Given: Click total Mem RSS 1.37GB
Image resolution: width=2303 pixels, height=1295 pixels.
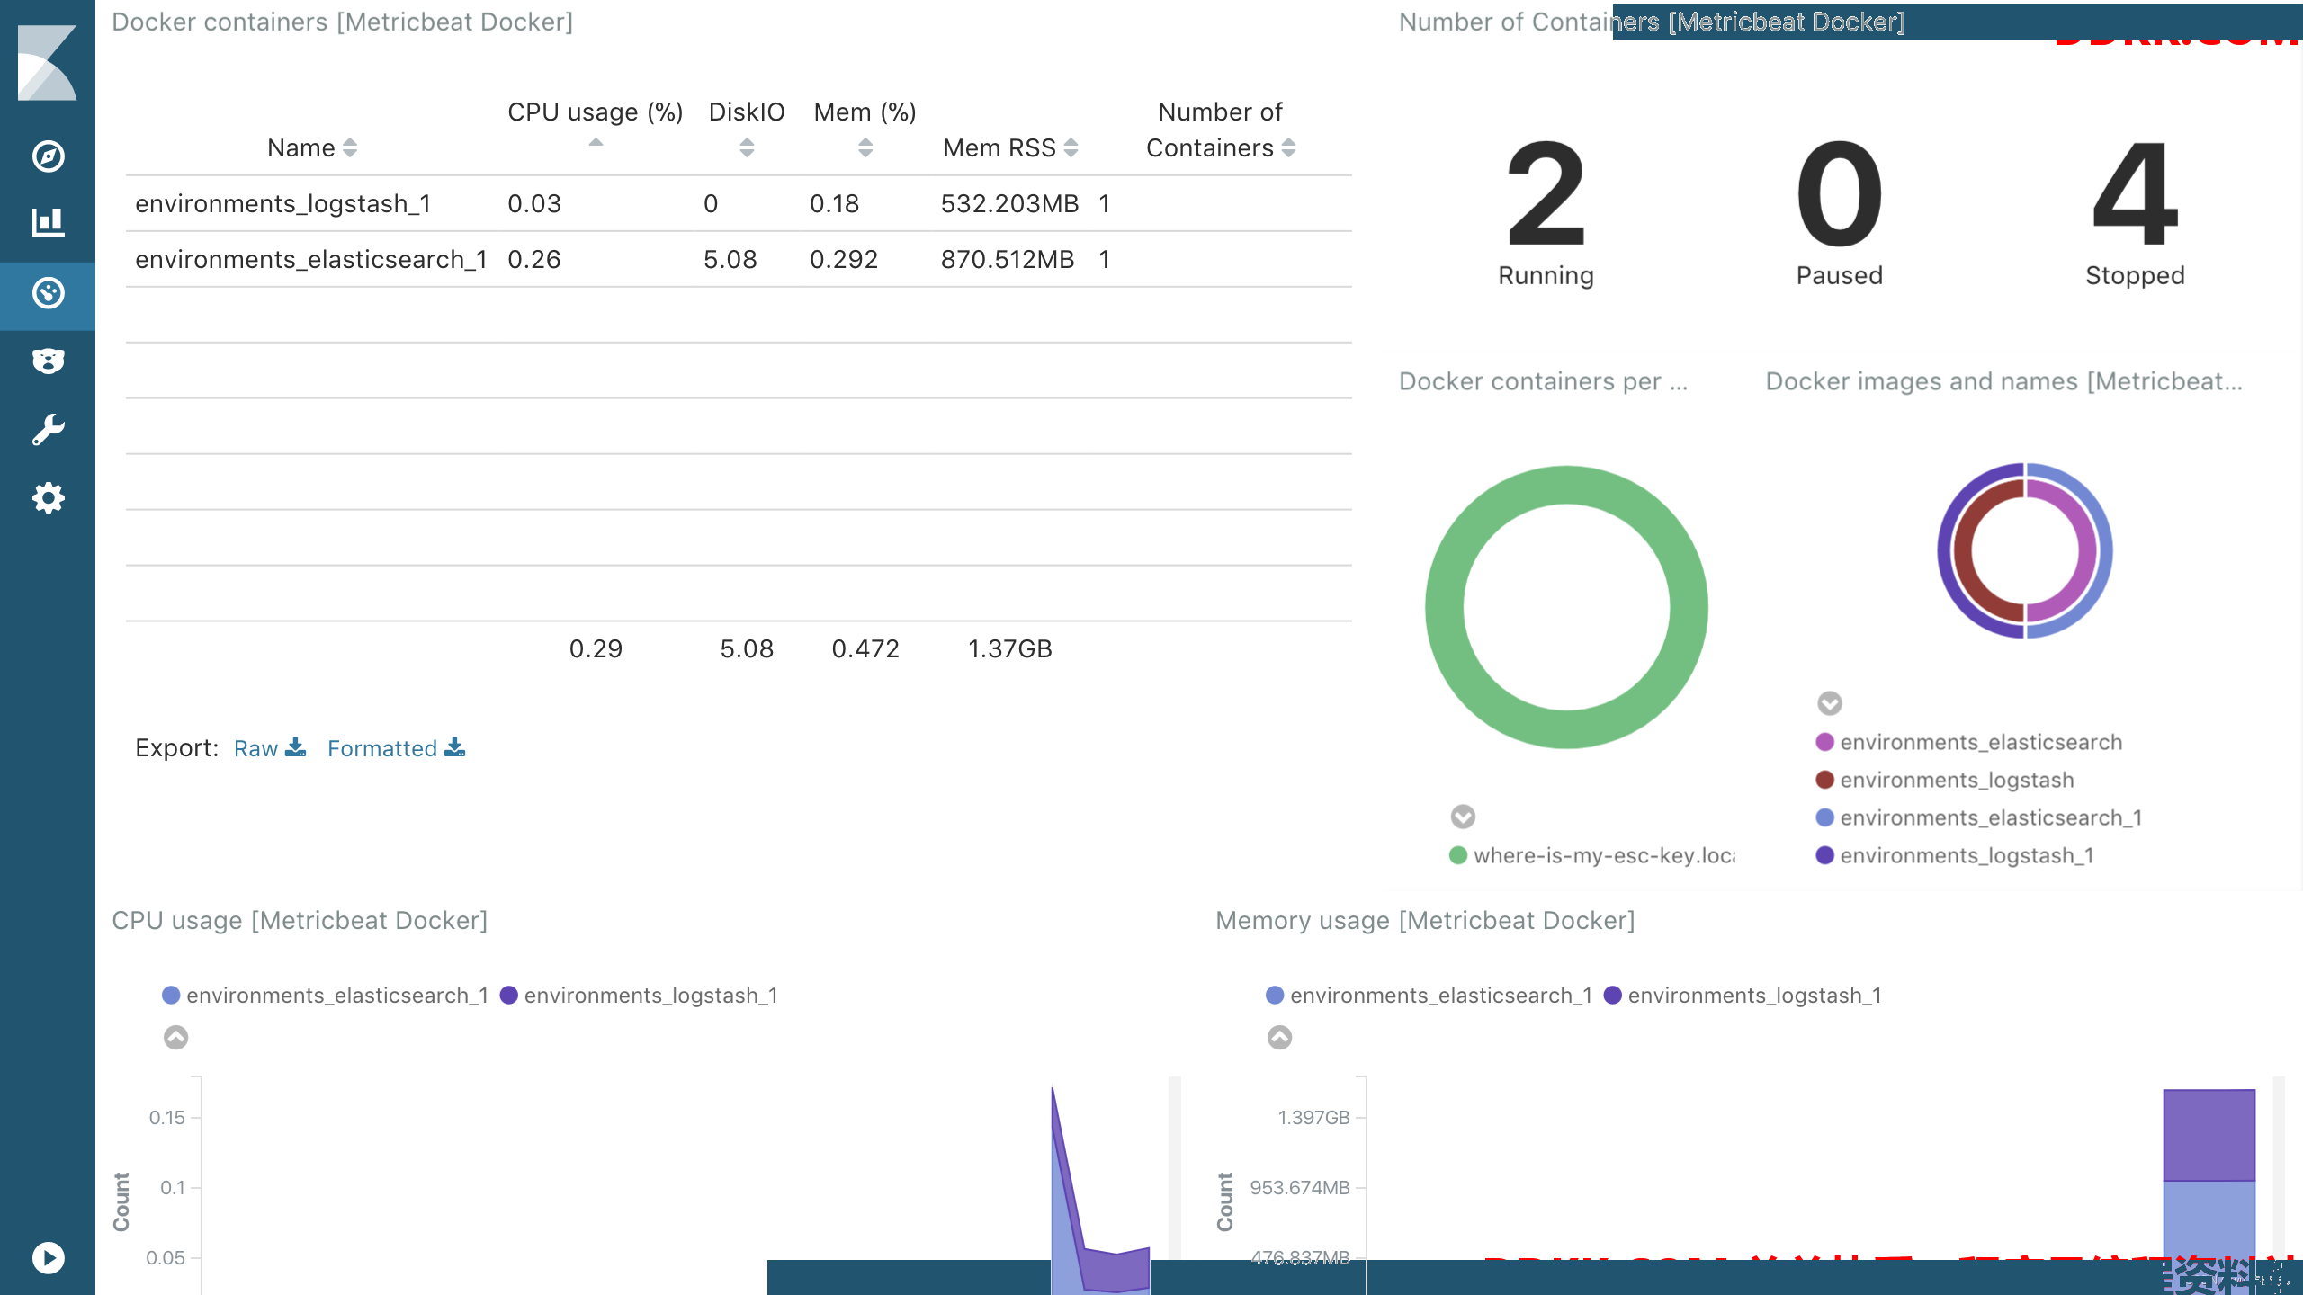Looking at the screenshot, I should click(1009, 648).
